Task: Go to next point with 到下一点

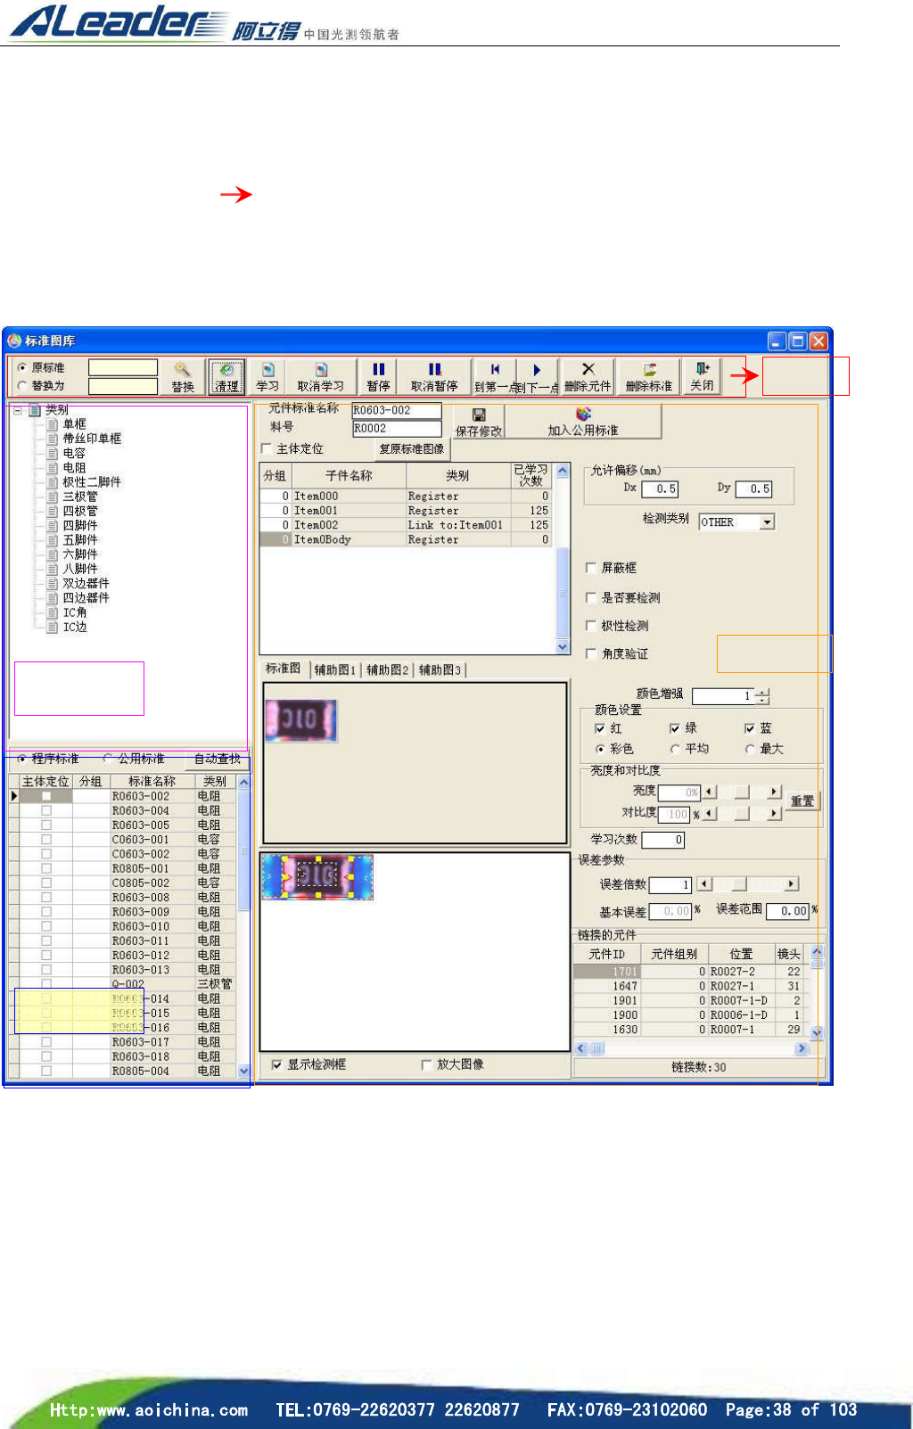Action: (537, 376)
